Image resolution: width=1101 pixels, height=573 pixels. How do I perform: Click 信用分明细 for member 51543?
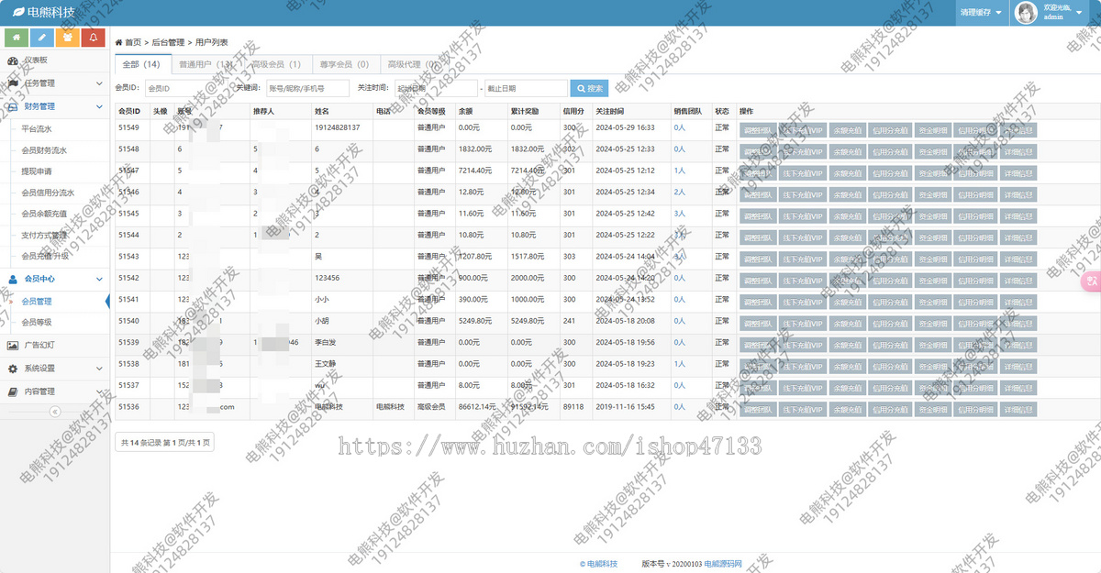pyautogui.click(x=975, y=259)
